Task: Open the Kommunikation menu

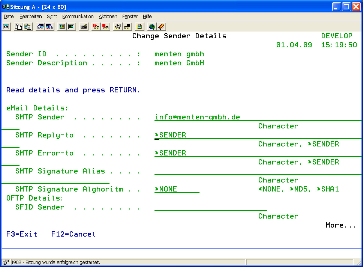Action: (78, 17)
